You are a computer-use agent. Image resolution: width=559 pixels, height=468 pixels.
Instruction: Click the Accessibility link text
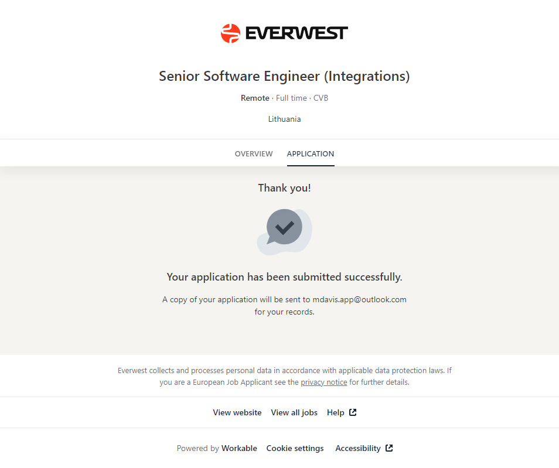(x=358, y=449)
